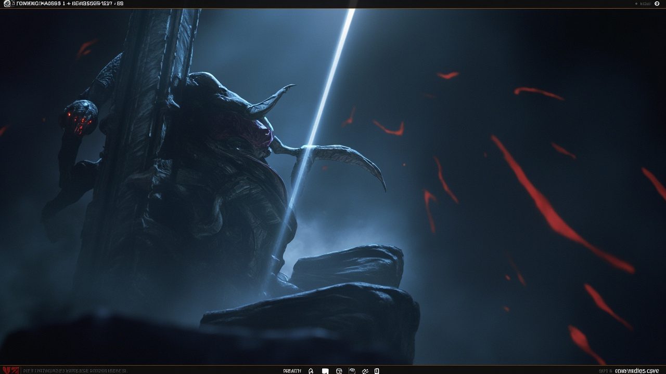Click the cup-shaped icon in bottom toolbar

352,371
